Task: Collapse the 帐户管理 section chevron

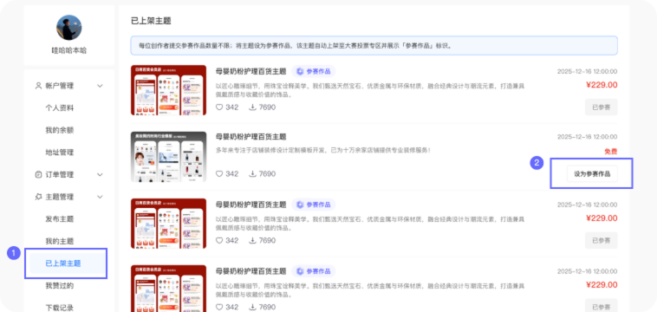Action: (x=100, y=86)
